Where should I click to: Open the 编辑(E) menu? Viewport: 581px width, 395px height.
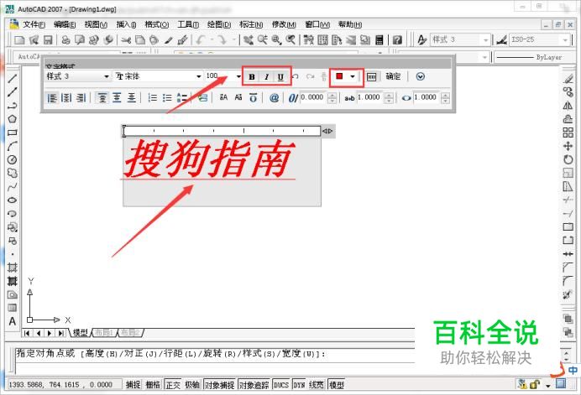click(x=65, y=25)
